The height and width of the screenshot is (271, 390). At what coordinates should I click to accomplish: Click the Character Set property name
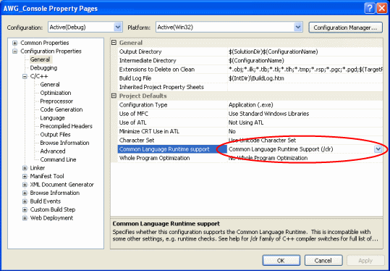tap(137, 141)
